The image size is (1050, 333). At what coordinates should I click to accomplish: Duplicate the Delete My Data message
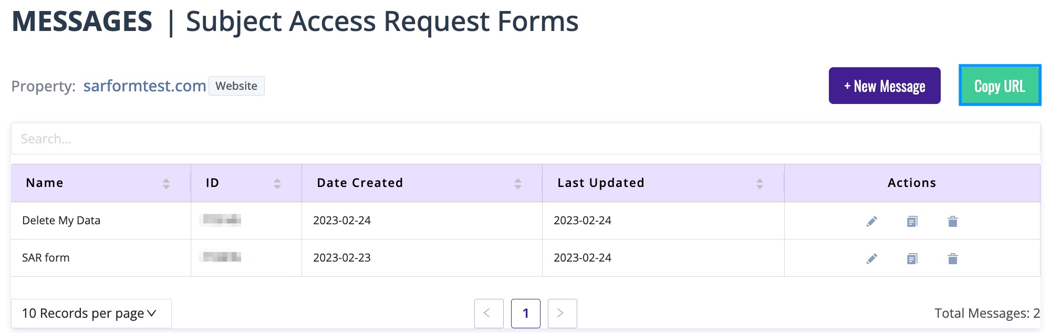click(x=912, y=221)
